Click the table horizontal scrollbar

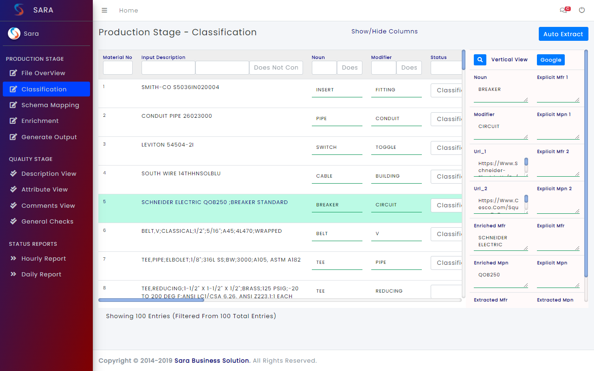(x=151, y=300)
